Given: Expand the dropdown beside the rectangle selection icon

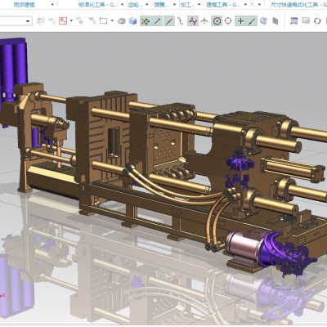Looking at the screenshot, I should [x=112, y=20].
